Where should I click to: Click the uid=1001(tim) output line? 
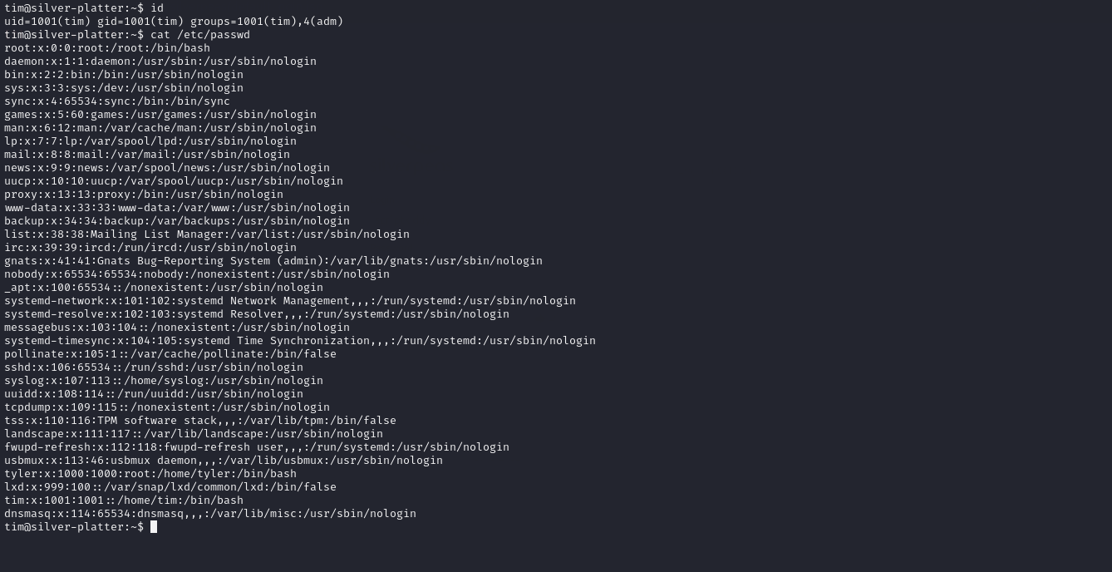pyautogui.click(x=174, y=21)
